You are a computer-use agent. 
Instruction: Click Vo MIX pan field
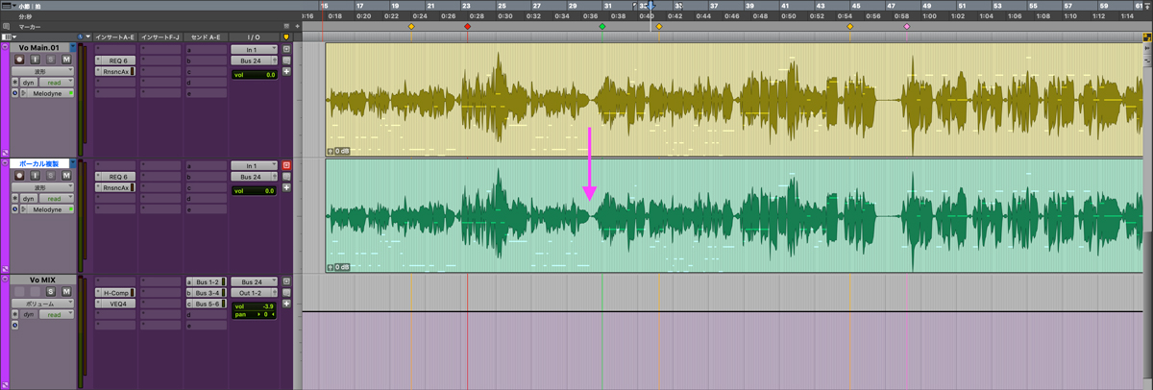point(254,314)
